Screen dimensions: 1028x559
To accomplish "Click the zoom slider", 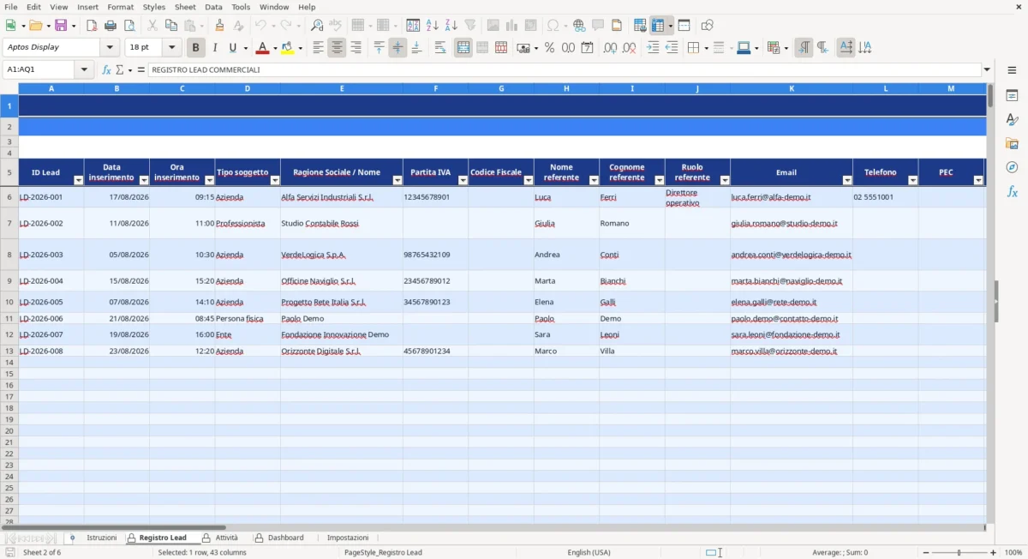I will tap(959, 553).
